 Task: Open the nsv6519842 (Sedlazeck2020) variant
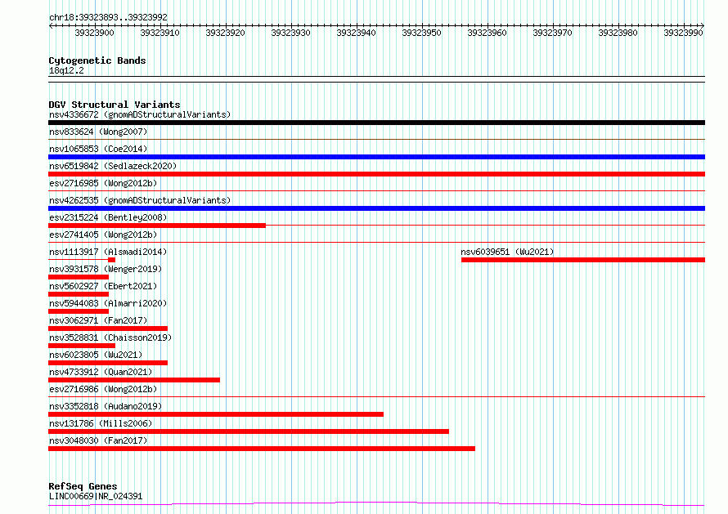click(113, 166)
